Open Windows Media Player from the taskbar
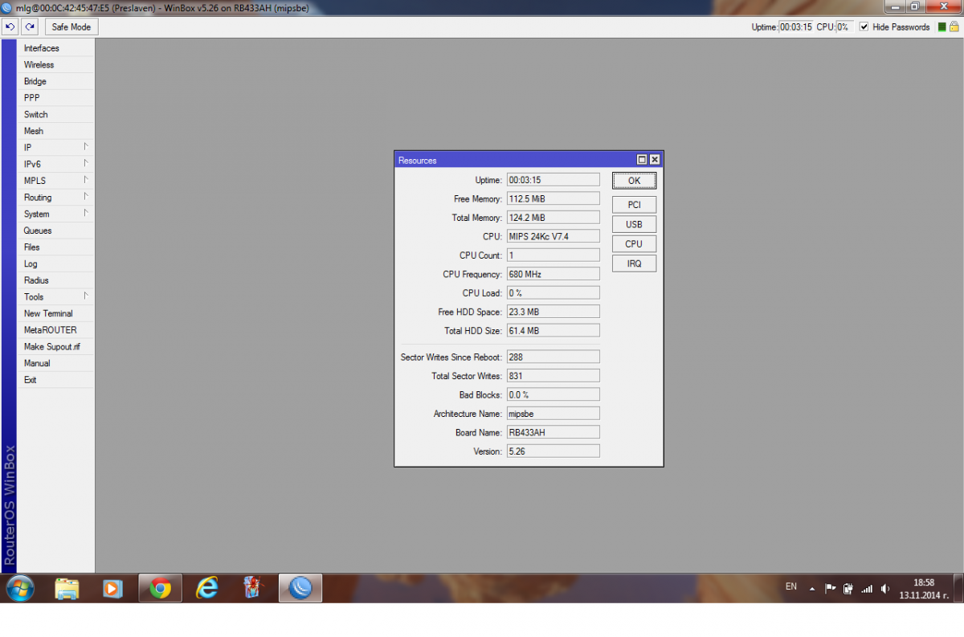The width and height of the screenshot is (964, 637). pyautogui.click(x=112, y=589)
